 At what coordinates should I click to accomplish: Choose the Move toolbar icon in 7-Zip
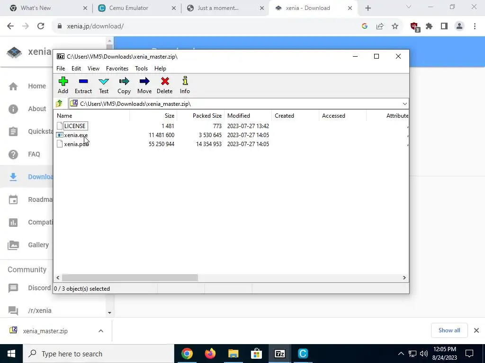144,86
